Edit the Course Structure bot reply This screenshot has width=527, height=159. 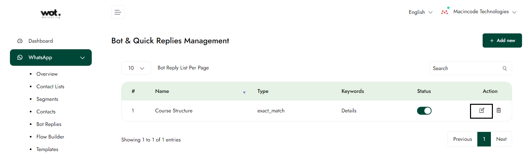(x=482, y=111)
